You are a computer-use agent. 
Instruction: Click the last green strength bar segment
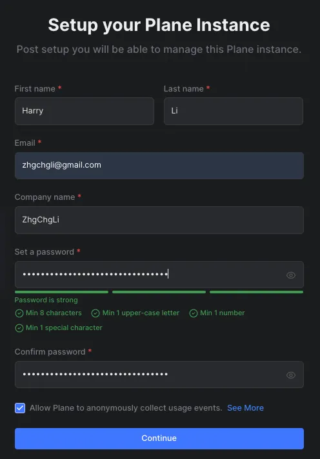pos(256,292)
